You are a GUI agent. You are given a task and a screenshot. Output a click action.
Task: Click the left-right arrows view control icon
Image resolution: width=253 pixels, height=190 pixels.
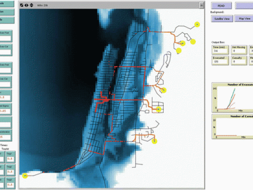26,5
